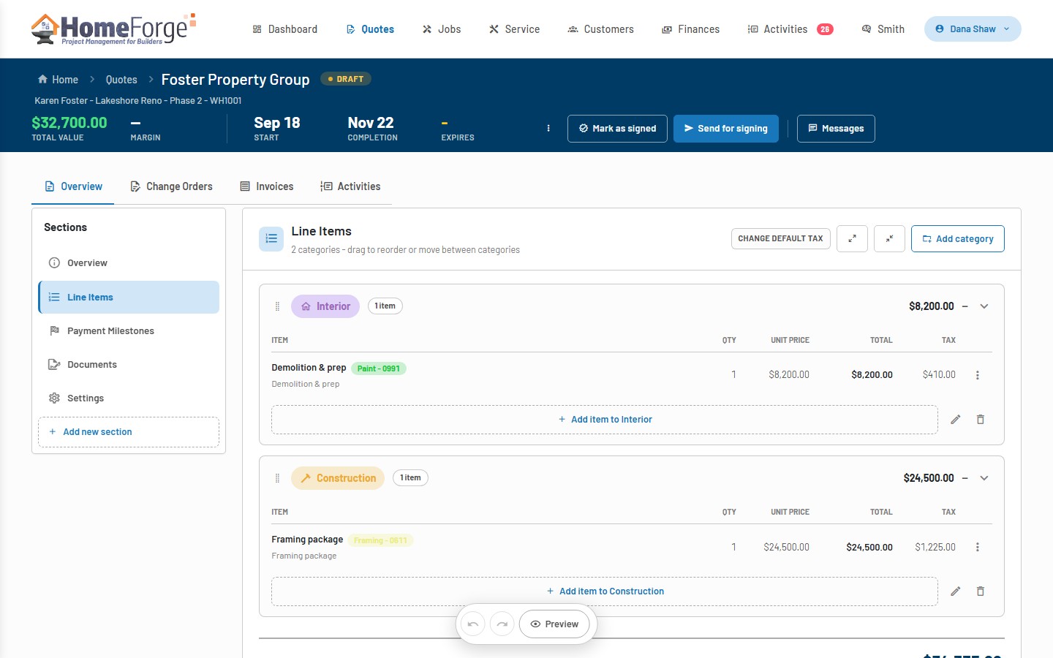Click the undo arrow button

pos(473,624)
